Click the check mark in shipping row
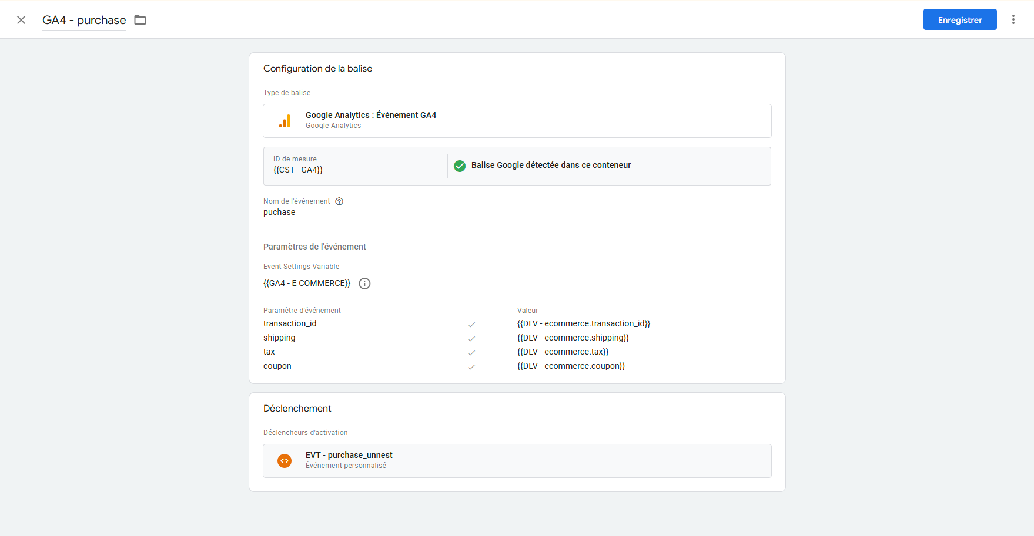 [x=471, y=338]
